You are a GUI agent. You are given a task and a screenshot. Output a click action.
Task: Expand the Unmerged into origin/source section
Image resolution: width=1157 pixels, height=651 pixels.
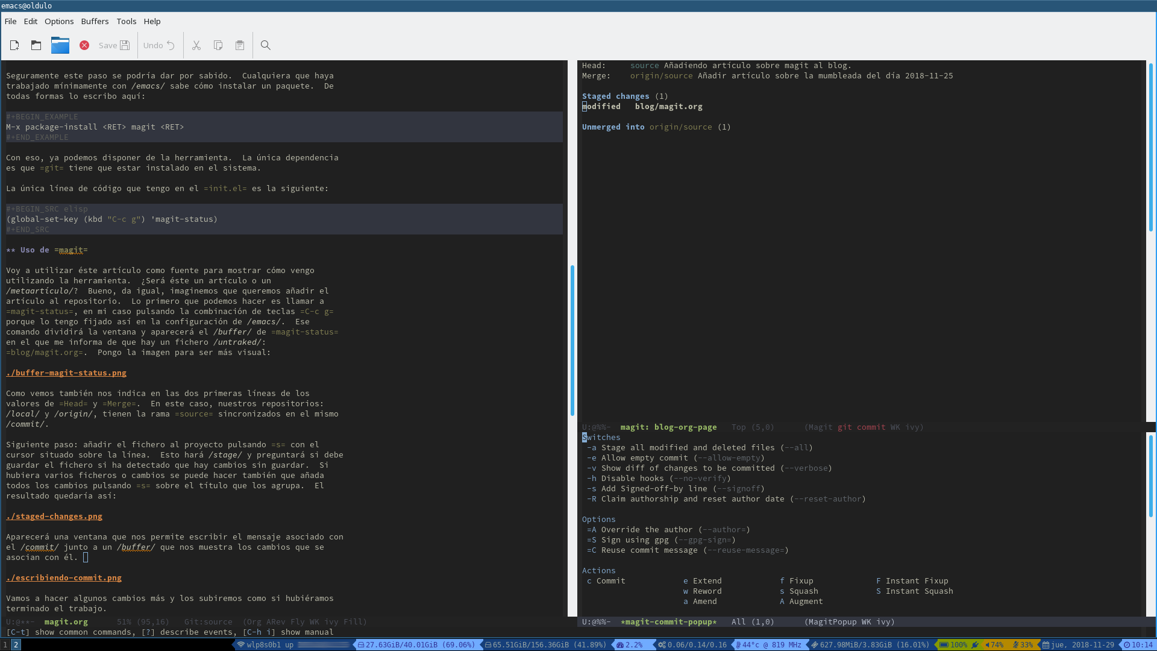pos(656,127)
